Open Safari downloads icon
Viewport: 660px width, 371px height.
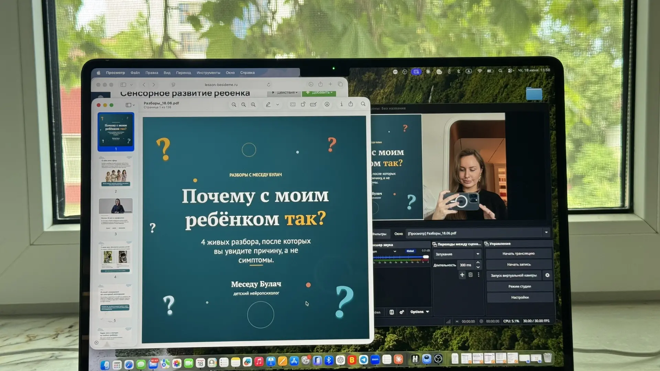311,84
